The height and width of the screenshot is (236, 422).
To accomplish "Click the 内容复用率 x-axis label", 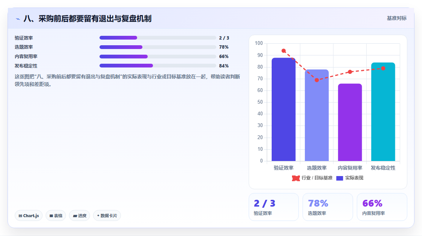I will pyautogui.click(x=350, y=168).
